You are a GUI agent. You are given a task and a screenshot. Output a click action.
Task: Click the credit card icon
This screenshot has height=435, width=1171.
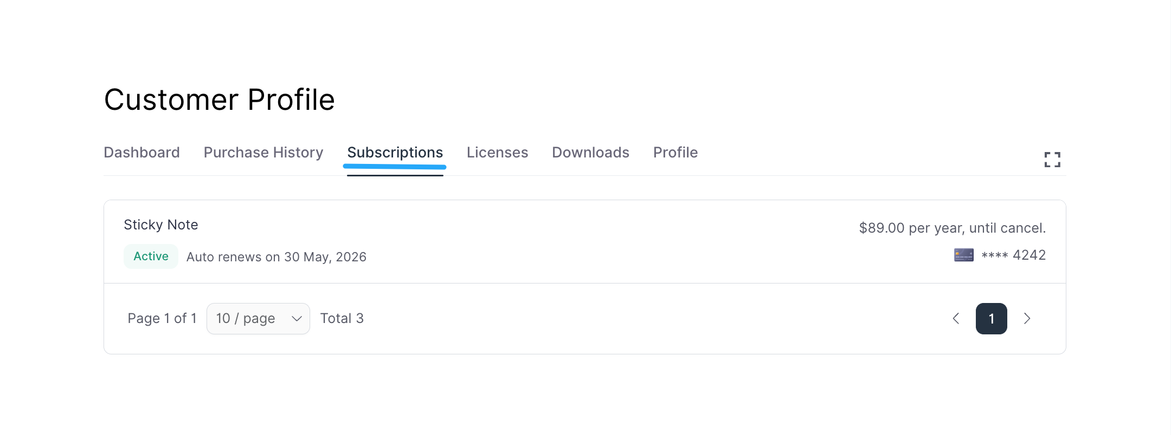pyautogui.click(x=963, y=255)
